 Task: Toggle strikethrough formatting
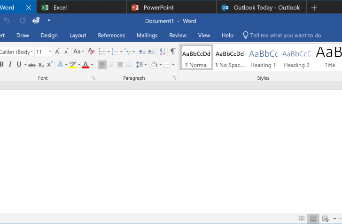tap(32, 65)
